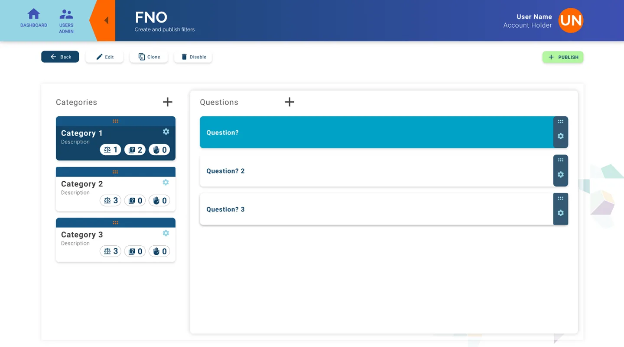
Task: Open settings gear for Question? 2
Action: 561,175
